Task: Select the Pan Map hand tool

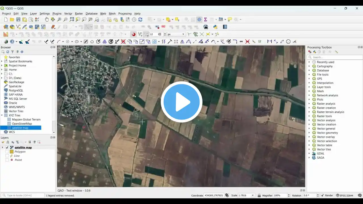Action: pos(47,20)
